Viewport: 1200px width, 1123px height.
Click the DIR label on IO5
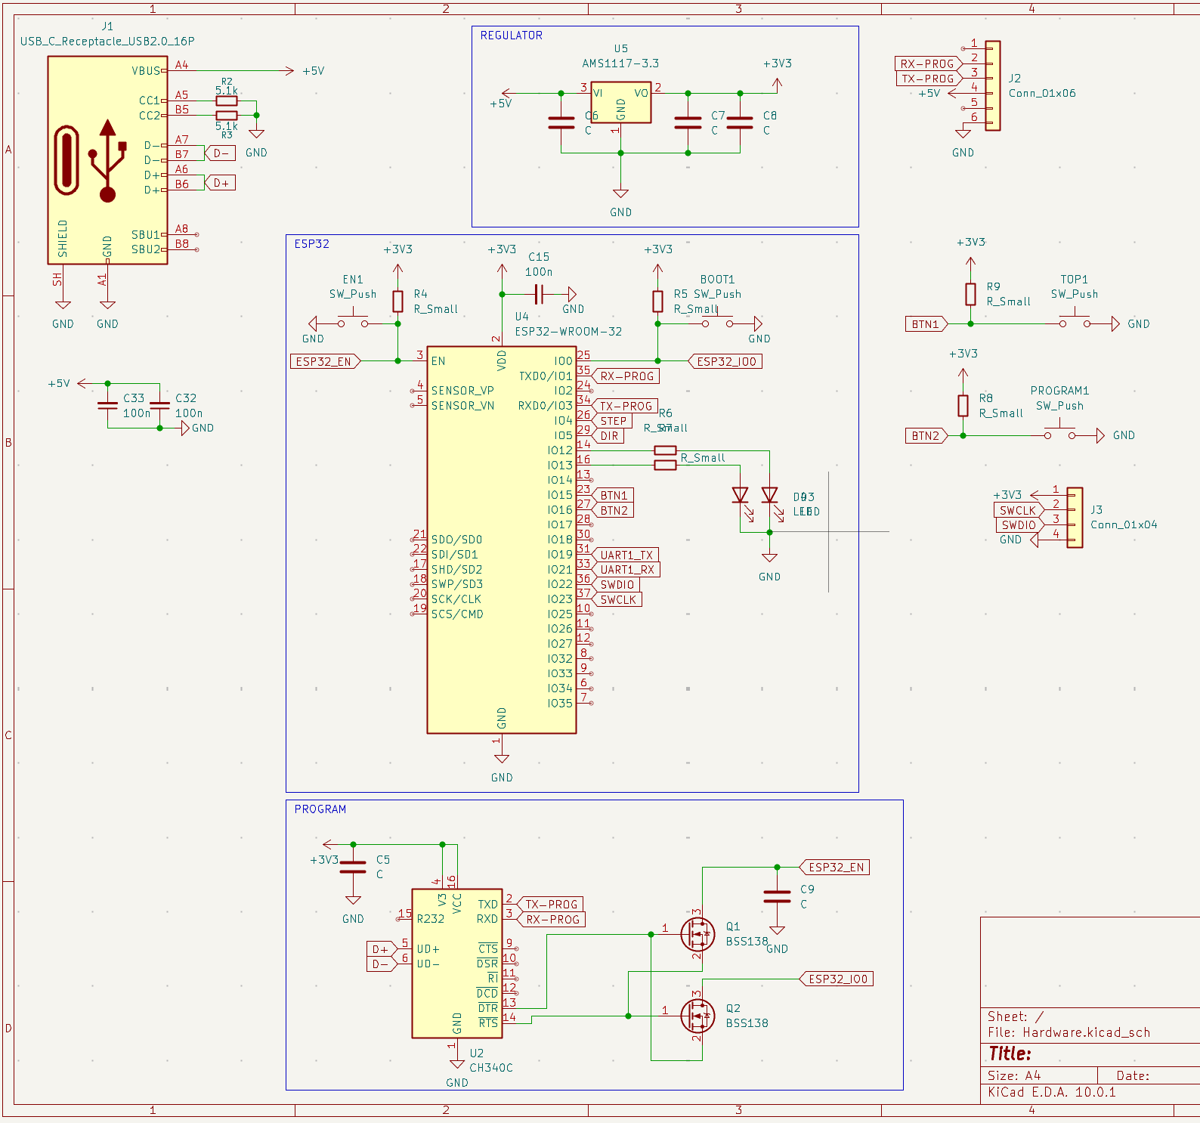608,436
